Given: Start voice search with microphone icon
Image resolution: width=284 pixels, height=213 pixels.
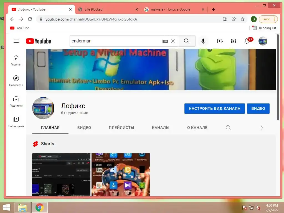Looking at the screenshot, I should [203, 41].
